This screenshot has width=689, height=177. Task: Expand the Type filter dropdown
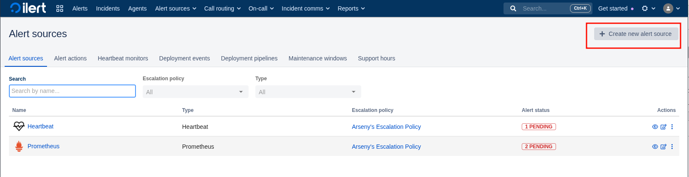pos(308,92)
